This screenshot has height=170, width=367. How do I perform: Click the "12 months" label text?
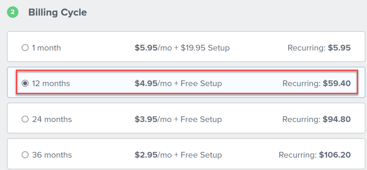[x=51, y=84]
